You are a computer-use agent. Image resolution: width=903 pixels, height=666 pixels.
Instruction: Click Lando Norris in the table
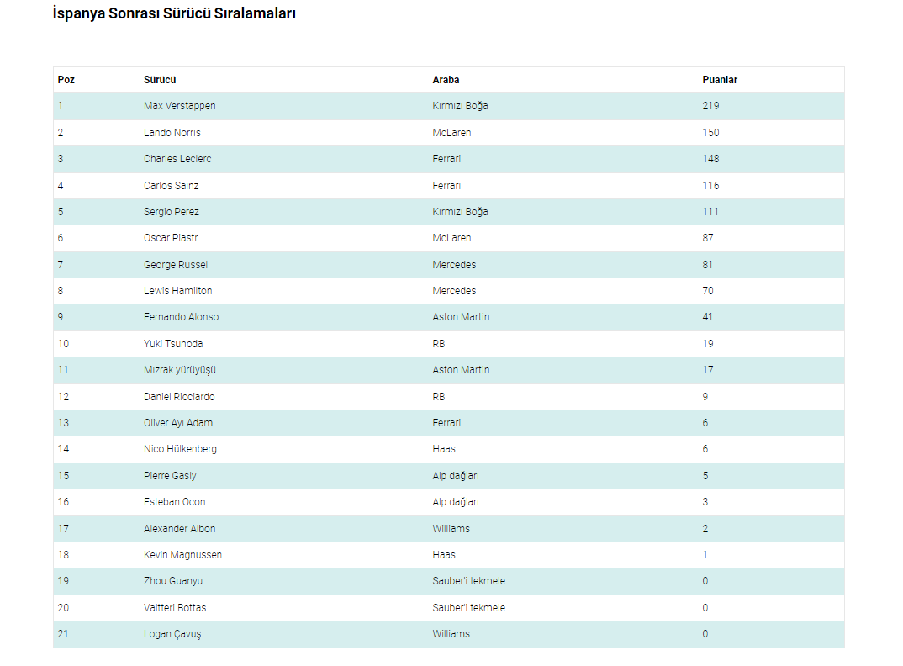(172, 133)
